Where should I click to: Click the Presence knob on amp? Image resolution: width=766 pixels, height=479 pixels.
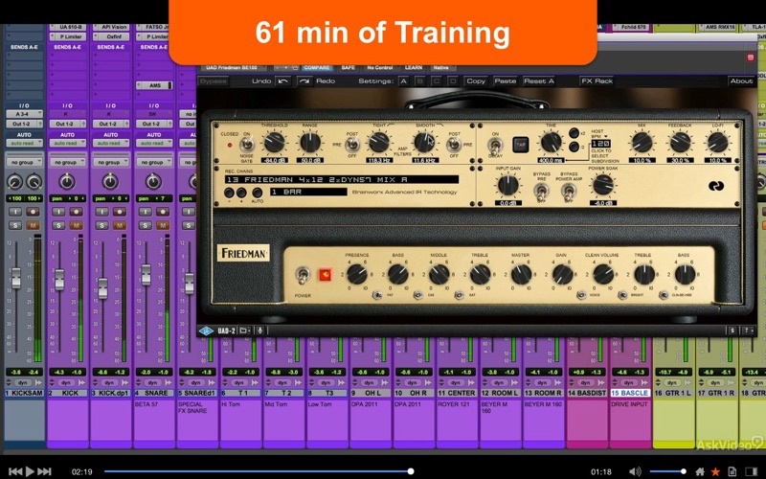[357, 274]
